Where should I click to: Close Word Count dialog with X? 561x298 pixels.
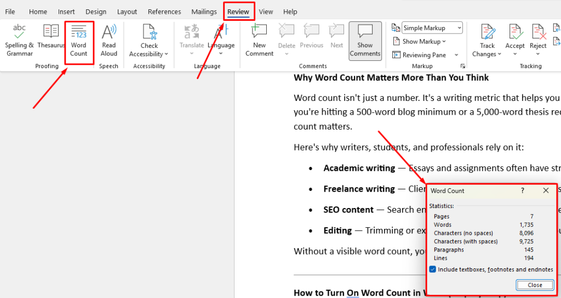pyautogui.click(x=546, y=190)
